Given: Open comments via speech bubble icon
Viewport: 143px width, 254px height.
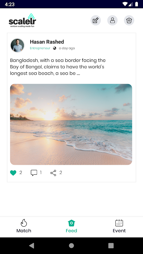Looking at the screenshot, I should tap(34, 173).
